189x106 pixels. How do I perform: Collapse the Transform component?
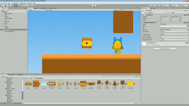[x=142, y=15]
